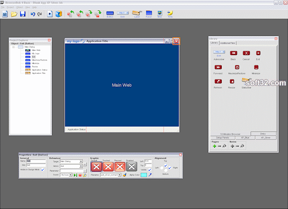Image resolution: width=288 pixels, height=209 pixels.
Task: Choose the Cancel item in Library
Action: pos(246,53)
